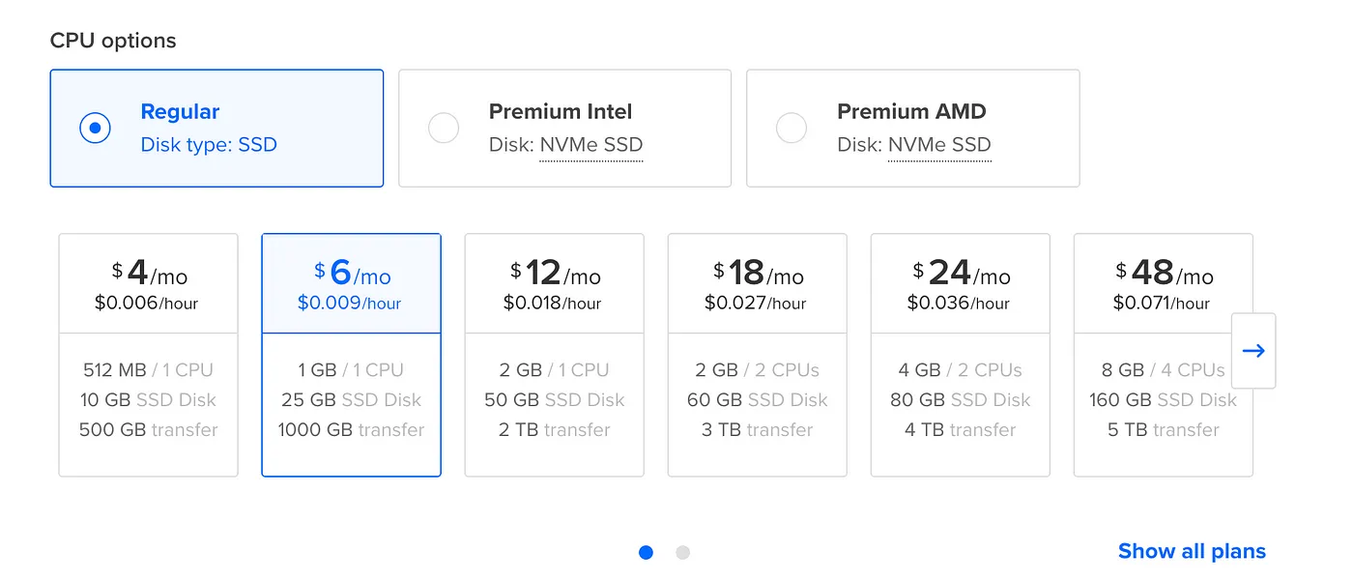Click the first blue pagination dot
Viewport: 1353px width, 581px height.
647,553
